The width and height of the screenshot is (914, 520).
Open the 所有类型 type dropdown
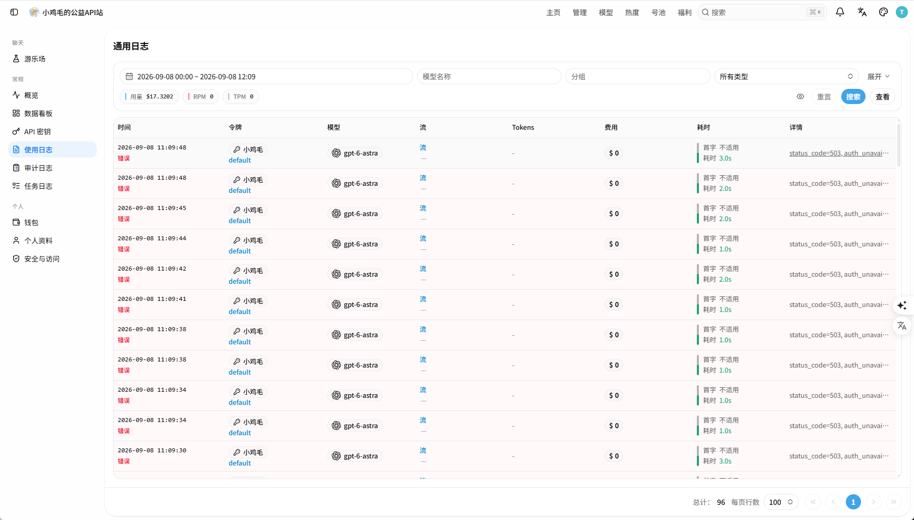(x=786, y=77)
